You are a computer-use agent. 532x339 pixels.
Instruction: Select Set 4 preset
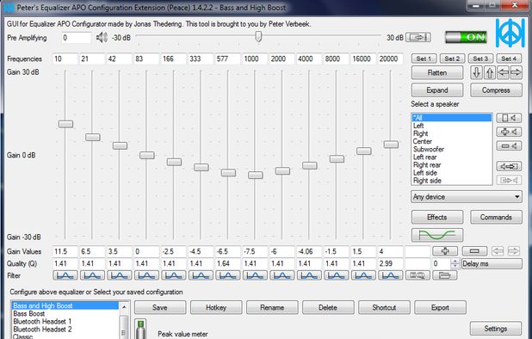coord(509,59)
